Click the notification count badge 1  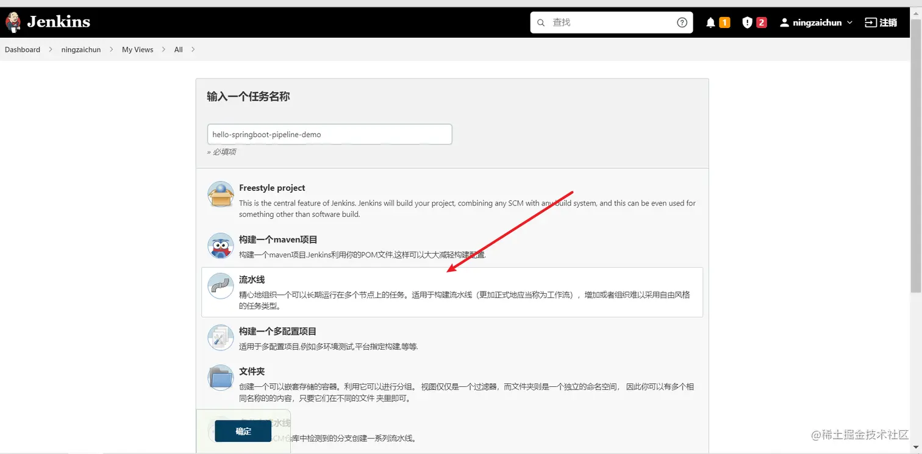(724, 23)
